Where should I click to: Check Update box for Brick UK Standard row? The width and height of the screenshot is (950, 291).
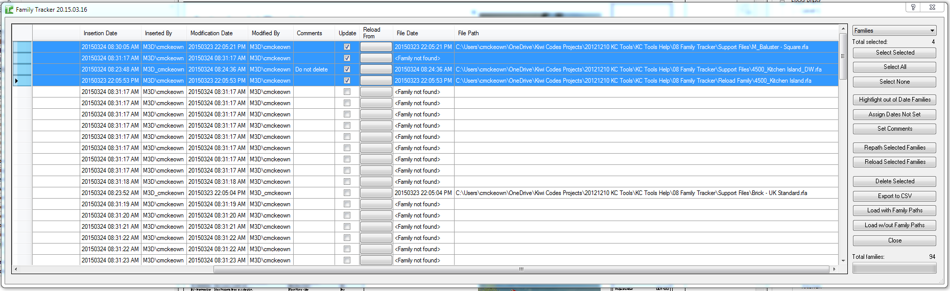347,193
